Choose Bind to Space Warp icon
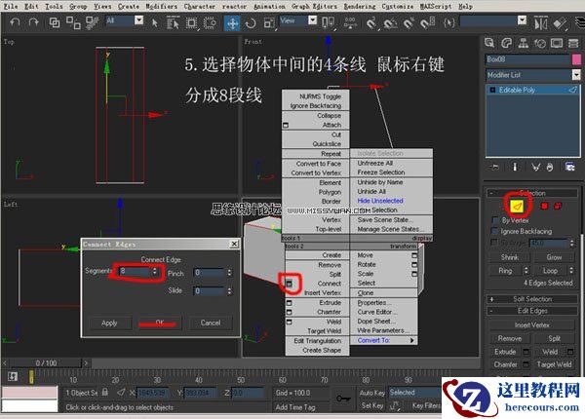The width and height of the screenshot is (585, 419). [92, 22]
